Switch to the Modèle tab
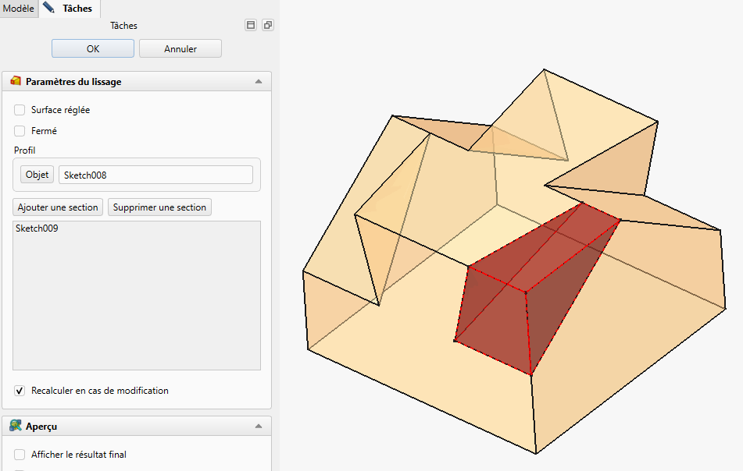This screenshot has height=471, width=743. [19, 9]
